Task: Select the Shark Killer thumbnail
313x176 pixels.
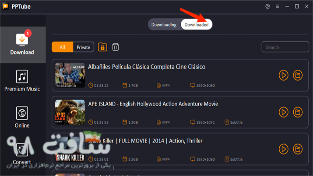Action: (70, 149)
